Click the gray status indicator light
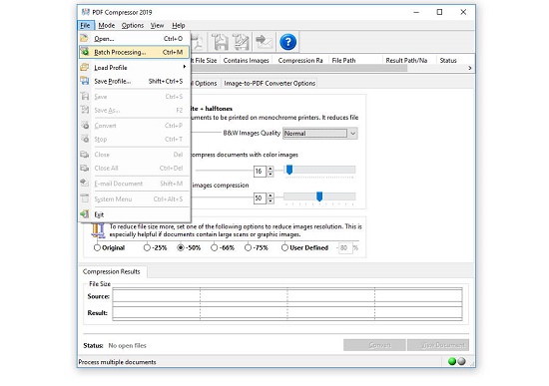This screenshot has width=549, height=386. 462,361
